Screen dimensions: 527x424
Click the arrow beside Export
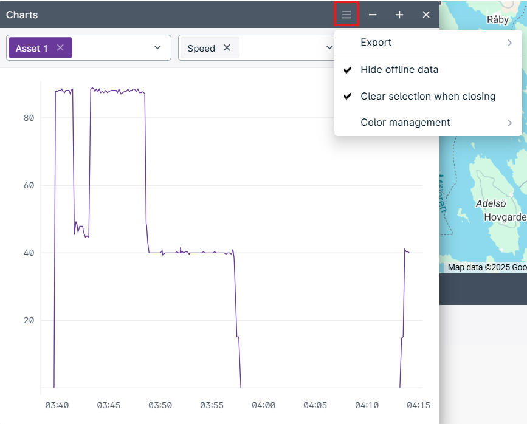point(509,43)
